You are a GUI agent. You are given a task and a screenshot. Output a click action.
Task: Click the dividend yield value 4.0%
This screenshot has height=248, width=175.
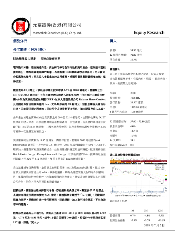pos(133,126)
